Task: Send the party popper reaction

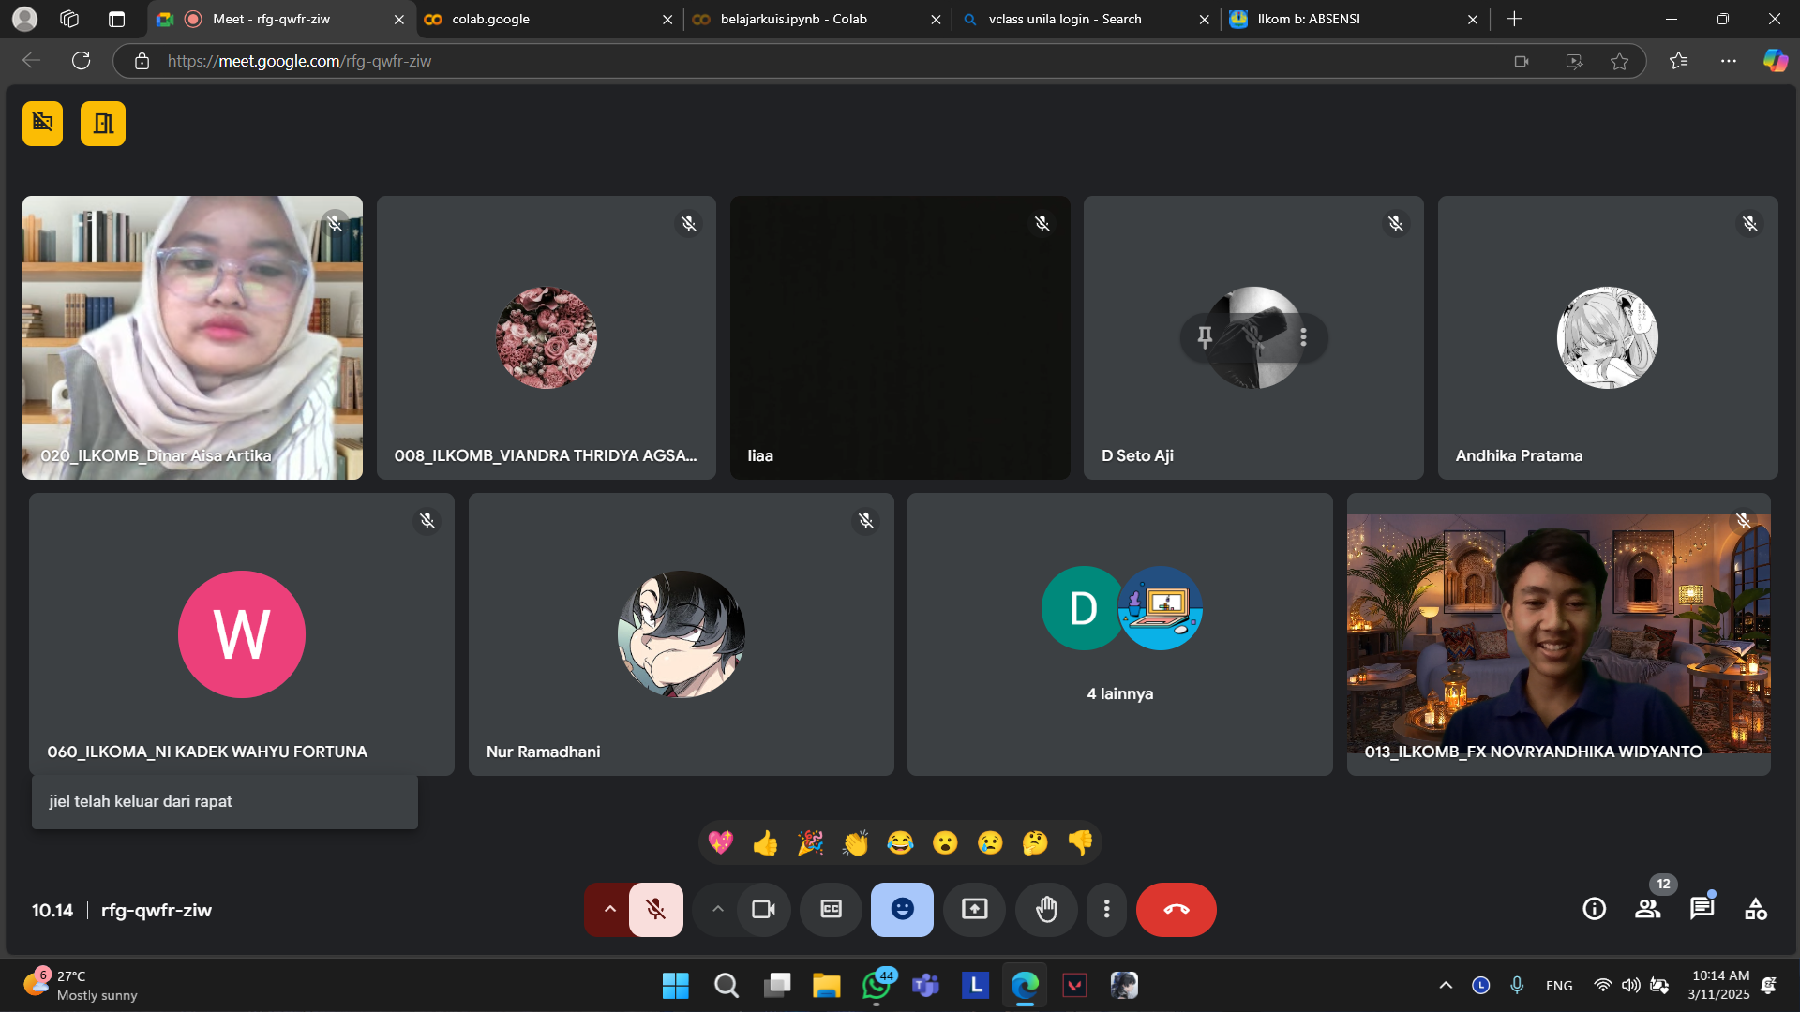Action: tap(810, 843)
